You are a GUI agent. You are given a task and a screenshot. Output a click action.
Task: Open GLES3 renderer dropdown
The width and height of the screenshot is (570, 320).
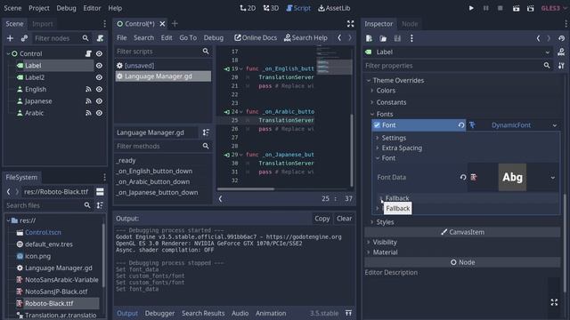(554, 8)
